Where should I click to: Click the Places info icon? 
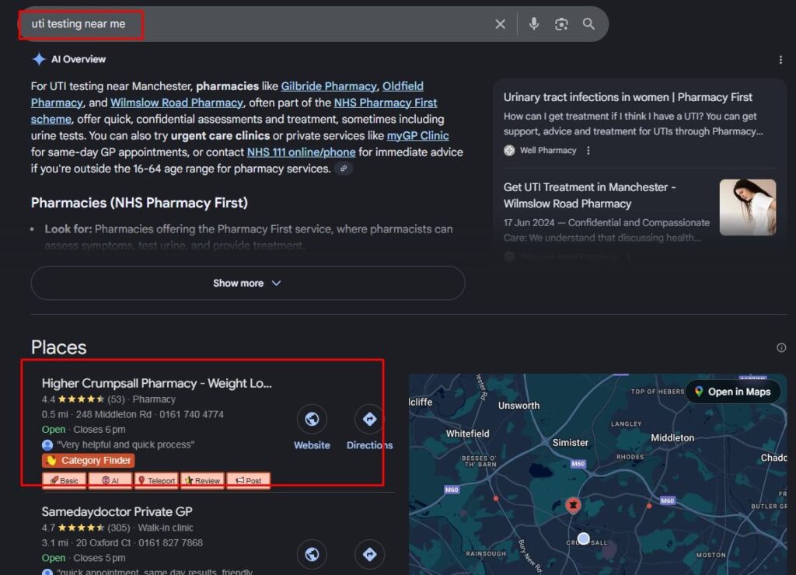781,347
